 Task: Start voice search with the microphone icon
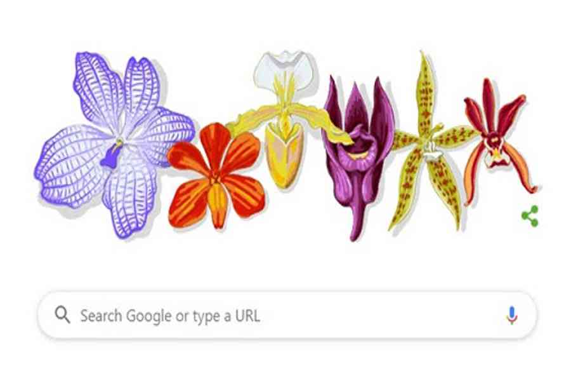tap(511, 315)
